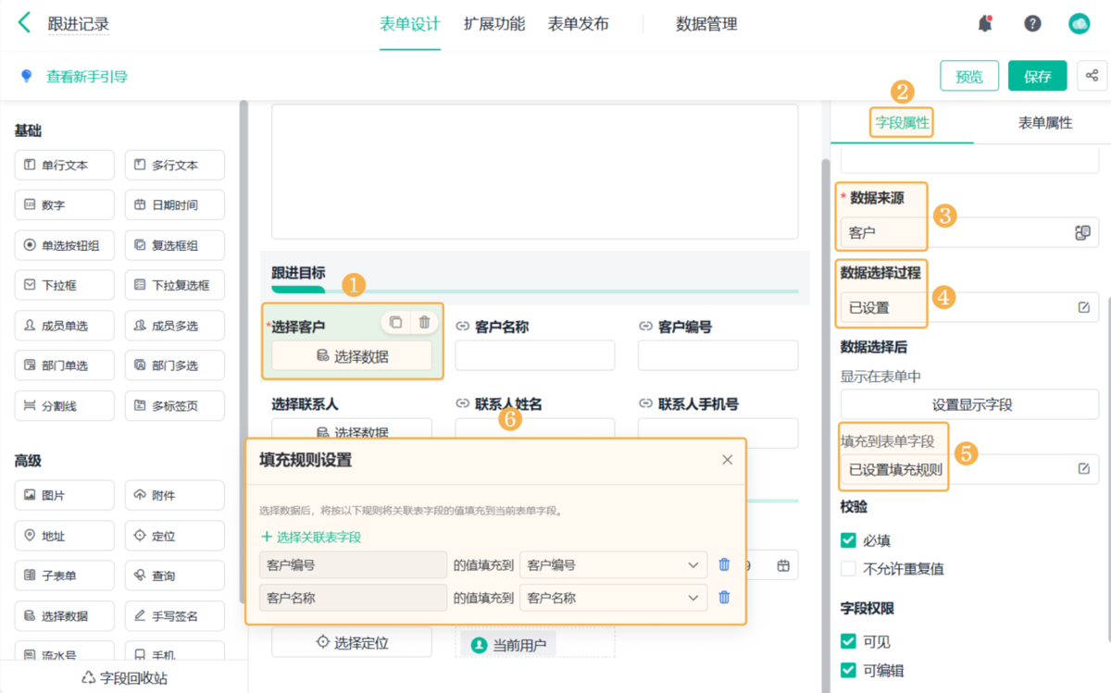Screen dimensions: 1111x693
Task: Open data source picker icon for 客户
Action: [x=1082, y=232]
